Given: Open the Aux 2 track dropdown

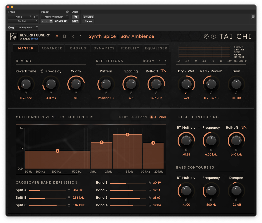Looking at the screenshot, I should pyautogui.click(x=20, y=17).
